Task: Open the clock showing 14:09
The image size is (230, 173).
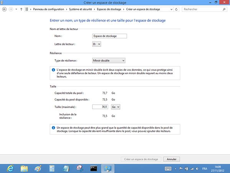Action: coord(218,169)
